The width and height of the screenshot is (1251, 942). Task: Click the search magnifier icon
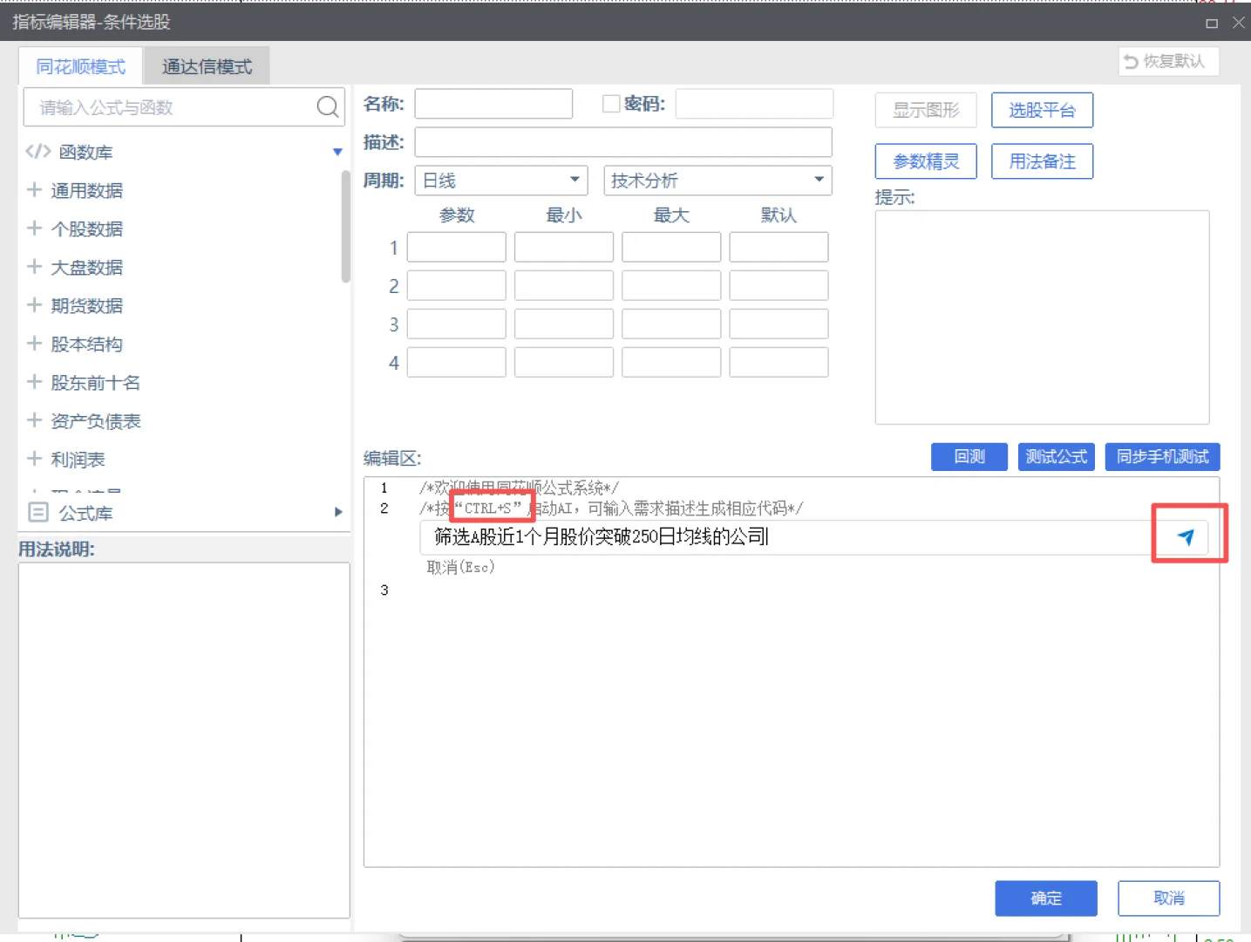[326, 106]
